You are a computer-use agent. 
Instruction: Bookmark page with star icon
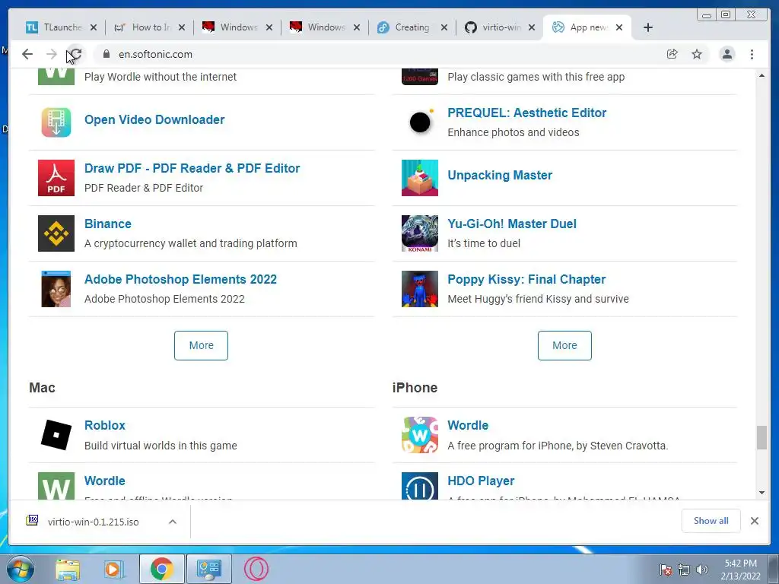coord(697,54)
